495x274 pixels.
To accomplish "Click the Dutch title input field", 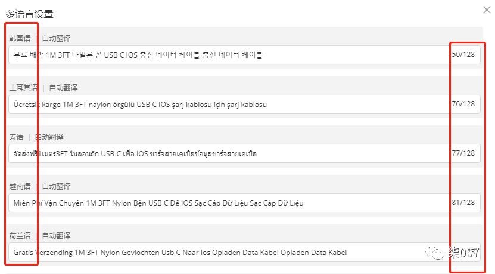I will pyautogui.click(x=244, y=252).
